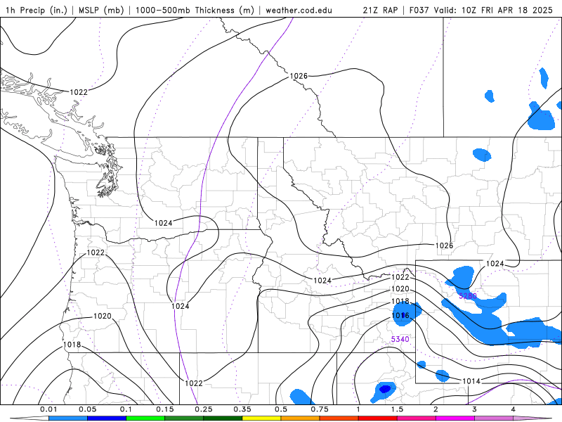
Task: Pick the dark green 0.25 inch legend swatch
Action: click(x=223, y=418)
